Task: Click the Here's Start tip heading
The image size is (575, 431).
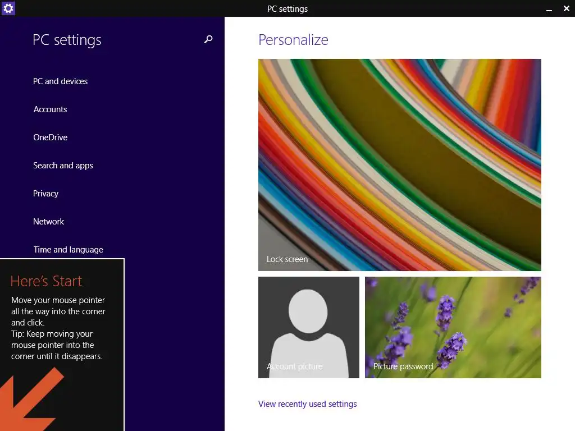Action: pyautogui.click(x=46, y=281)
